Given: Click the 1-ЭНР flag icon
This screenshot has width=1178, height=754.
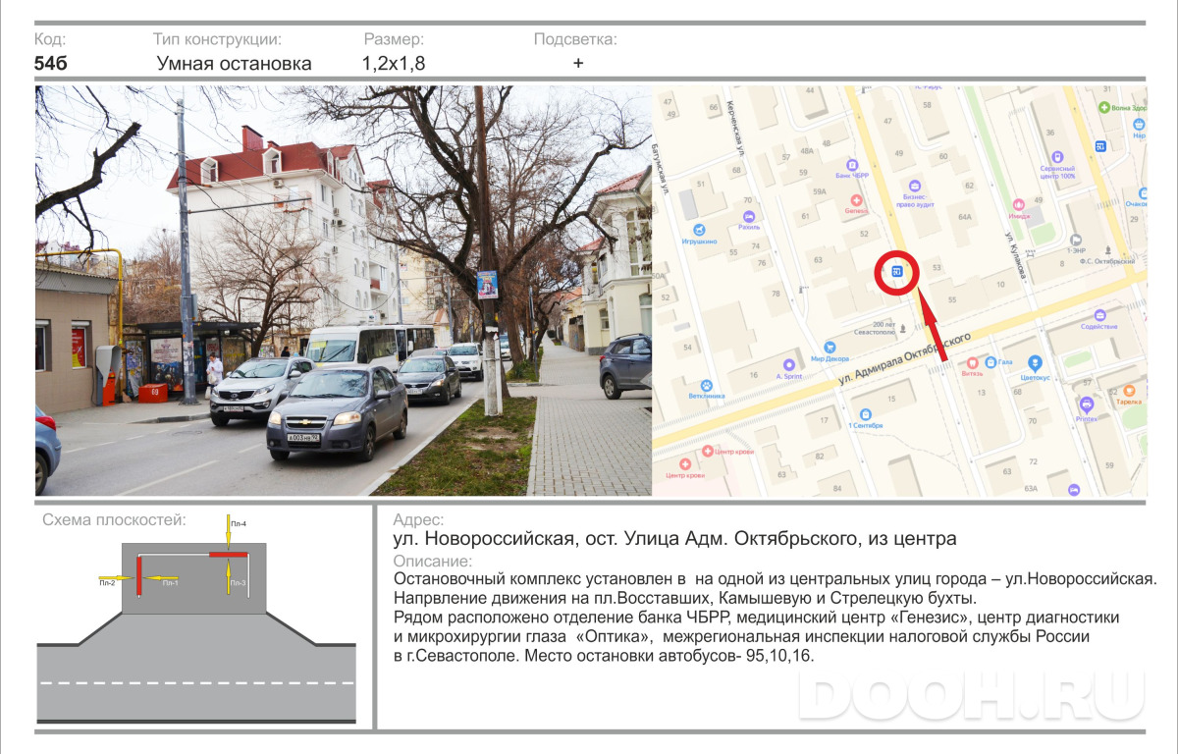Looking at the screenshot, I should pyautogui.click(x=1077, y=240).
